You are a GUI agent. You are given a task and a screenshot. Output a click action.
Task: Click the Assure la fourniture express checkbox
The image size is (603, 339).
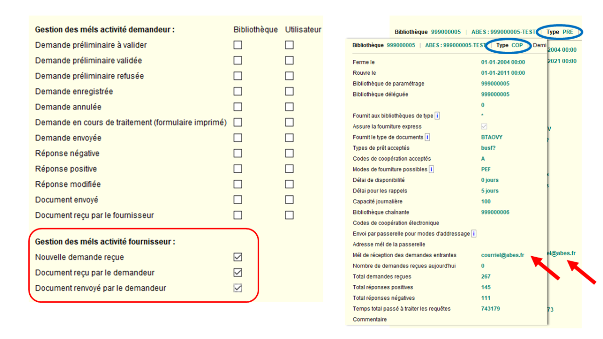pos(484,127)
